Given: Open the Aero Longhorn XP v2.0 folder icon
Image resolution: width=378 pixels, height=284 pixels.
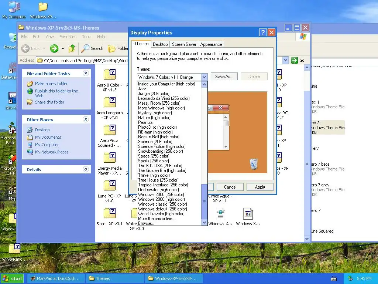Looking at the screenshot, I should [110, 102].
